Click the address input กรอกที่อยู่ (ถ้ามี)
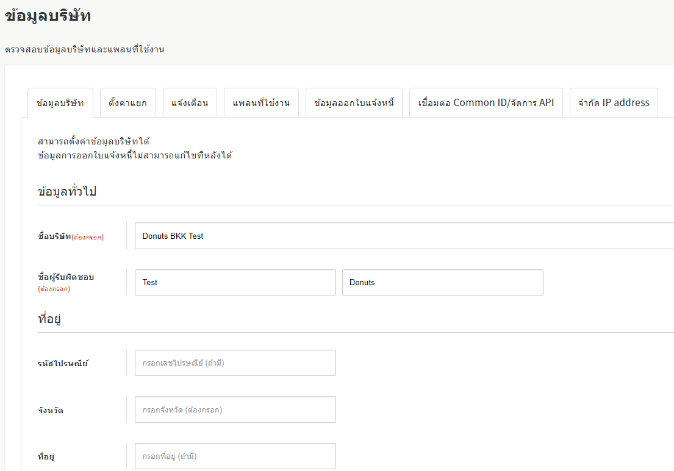Viewport: 674px width, 471px height. click(235, 456)
